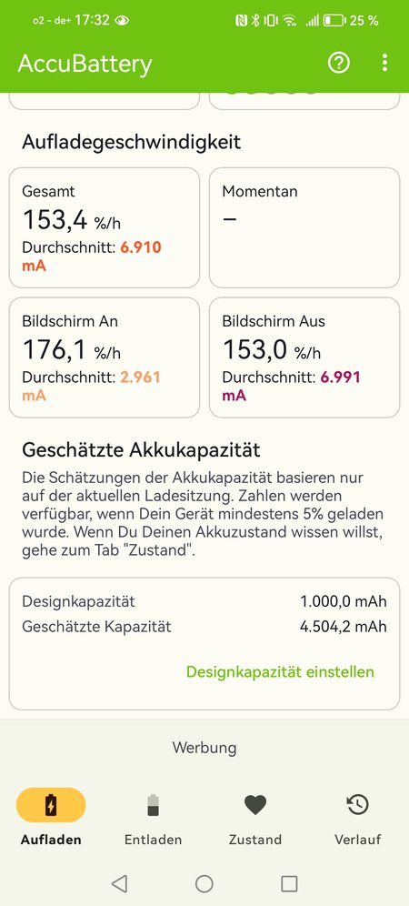Image resolution: width=409 pixels, height=906 pixels.
Task: Tap the Zustand heart icon
Action: (255, 804)
